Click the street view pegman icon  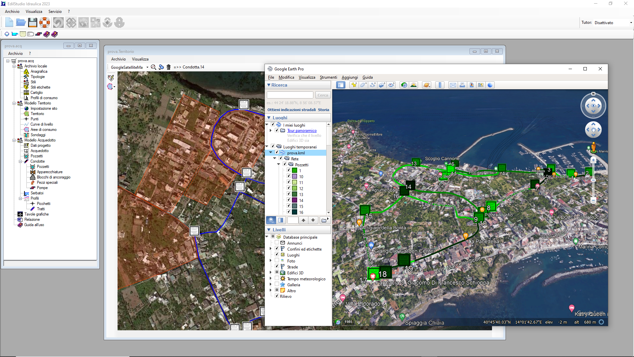point(593,147)
